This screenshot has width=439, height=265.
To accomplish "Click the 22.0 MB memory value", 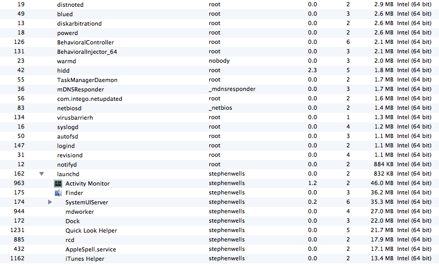I will click(x=382, y=221).
